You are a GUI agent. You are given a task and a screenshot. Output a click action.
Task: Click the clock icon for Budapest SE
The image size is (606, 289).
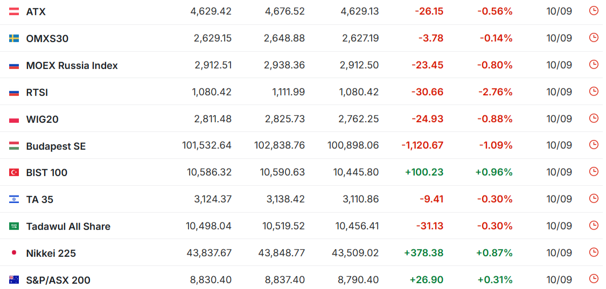(x=593, y=145)
